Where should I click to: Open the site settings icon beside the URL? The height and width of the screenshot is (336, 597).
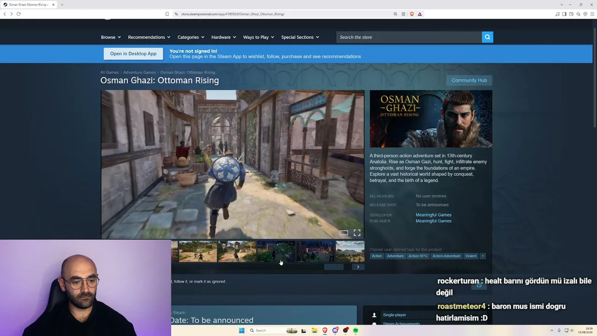tap(176, 14)
